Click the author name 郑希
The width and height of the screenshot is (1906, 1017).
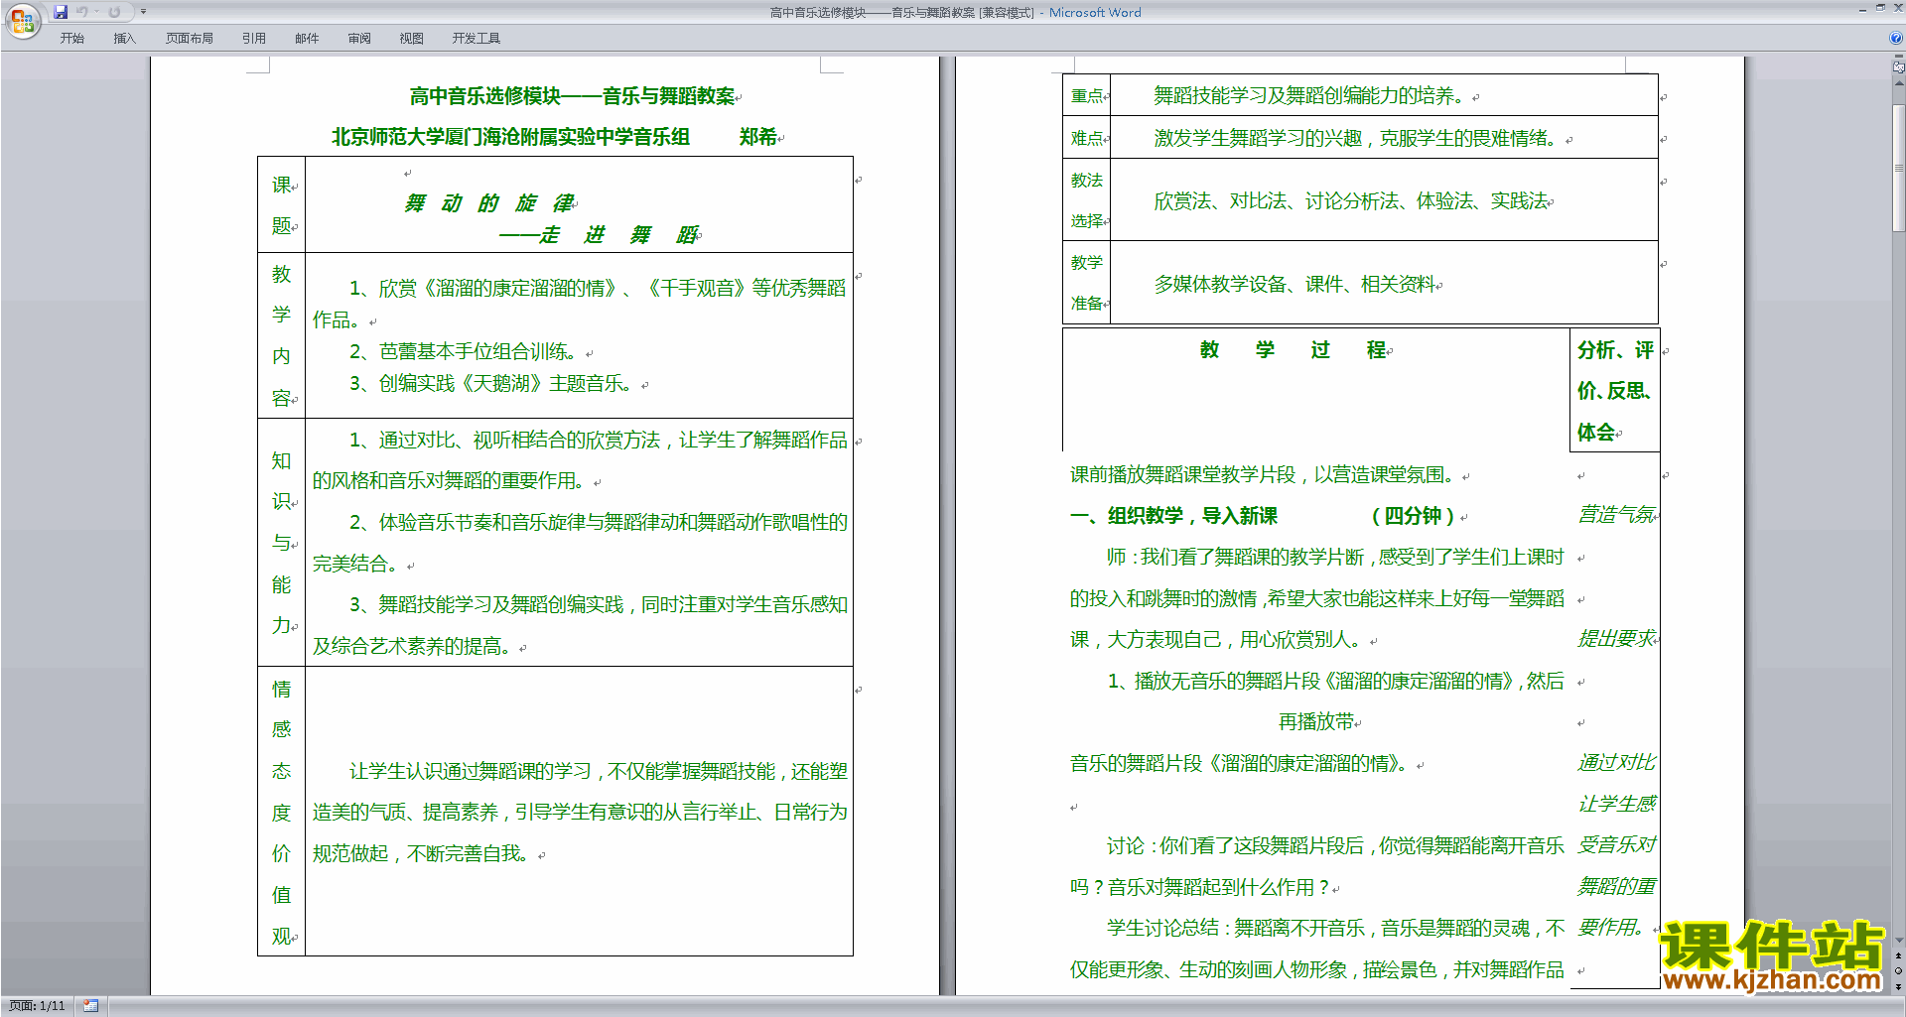[757, 137]
